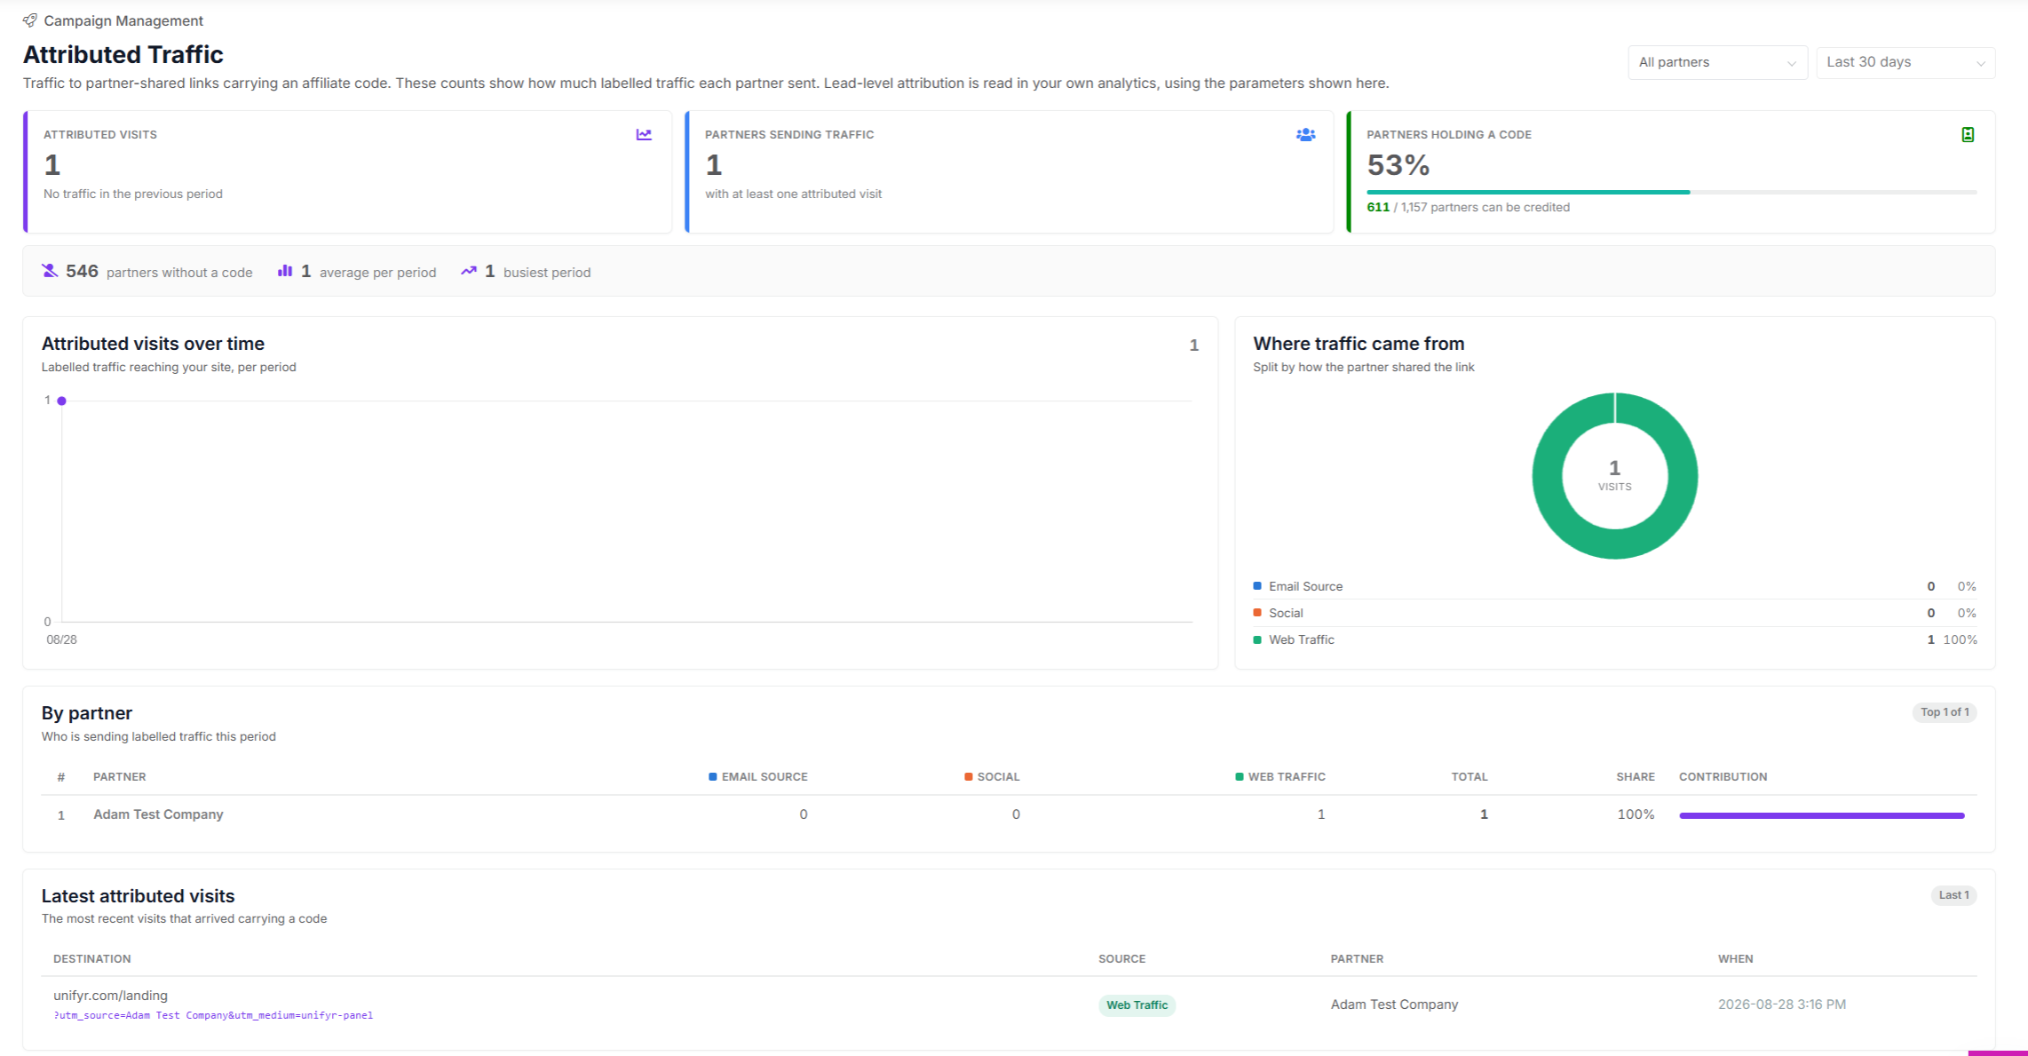
Task: Select the Social legend label
Action: [1286, 613]
